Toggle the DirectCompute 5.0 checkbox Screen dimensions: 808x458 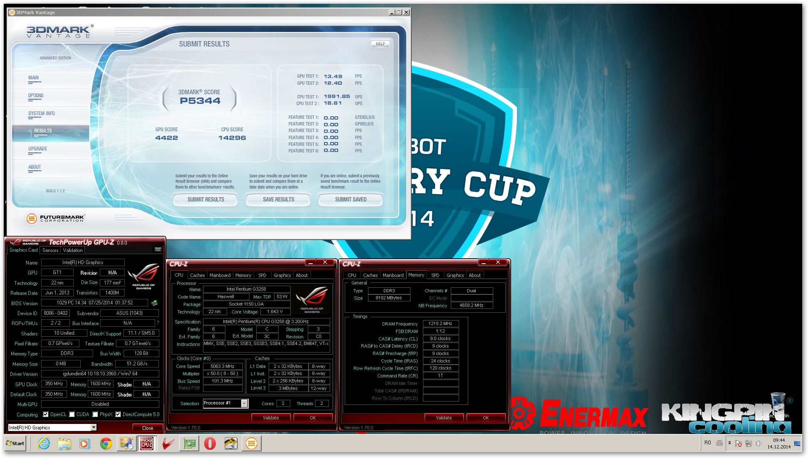tap(118, 414)
